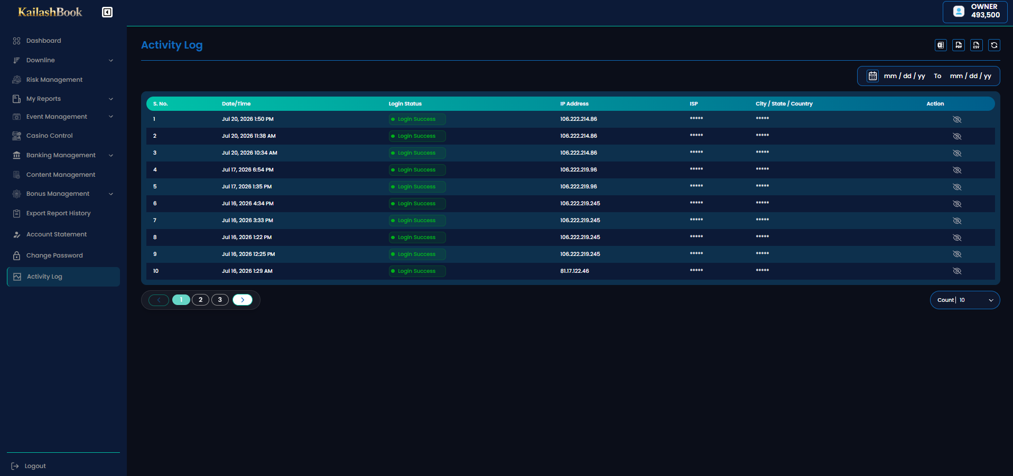Click the Account Statement icon
Image resolution: width=1013 pixels, height=476 pixels.
tap(17, 234)
